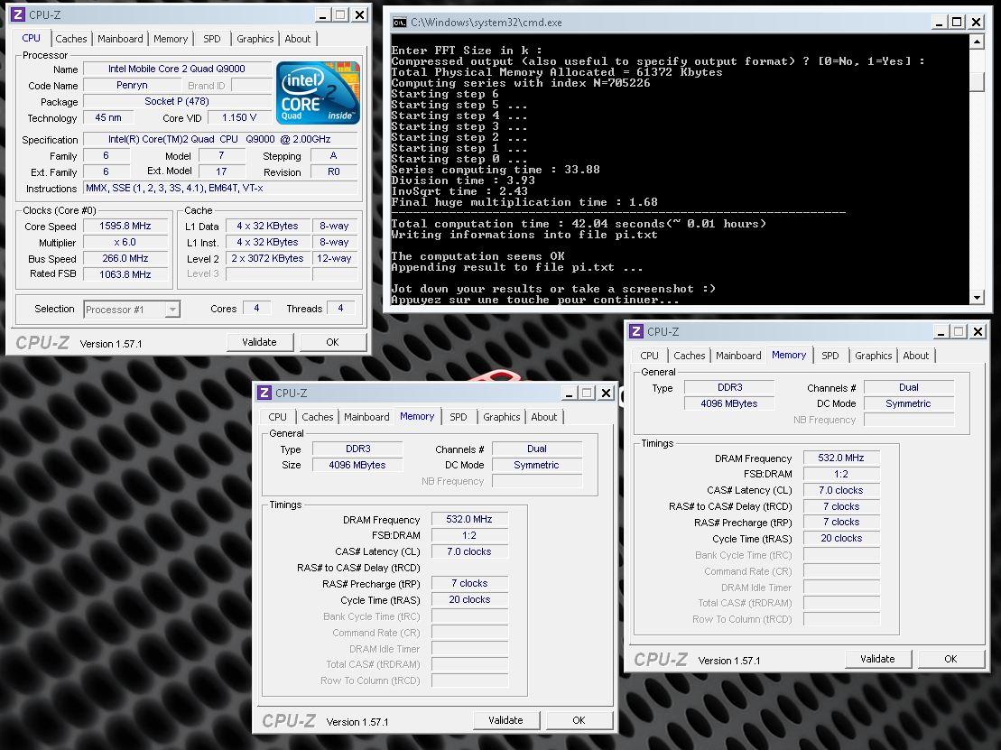
Task: Click Rated FSB value 1063.8 MHz
Action: click(125, 274)
